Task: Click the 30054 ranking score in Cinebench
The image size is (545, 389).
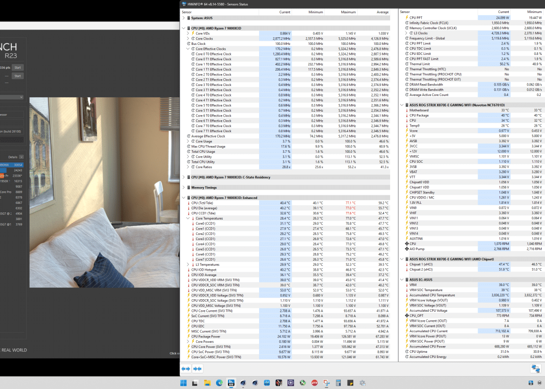Action: tap(18, 165)
